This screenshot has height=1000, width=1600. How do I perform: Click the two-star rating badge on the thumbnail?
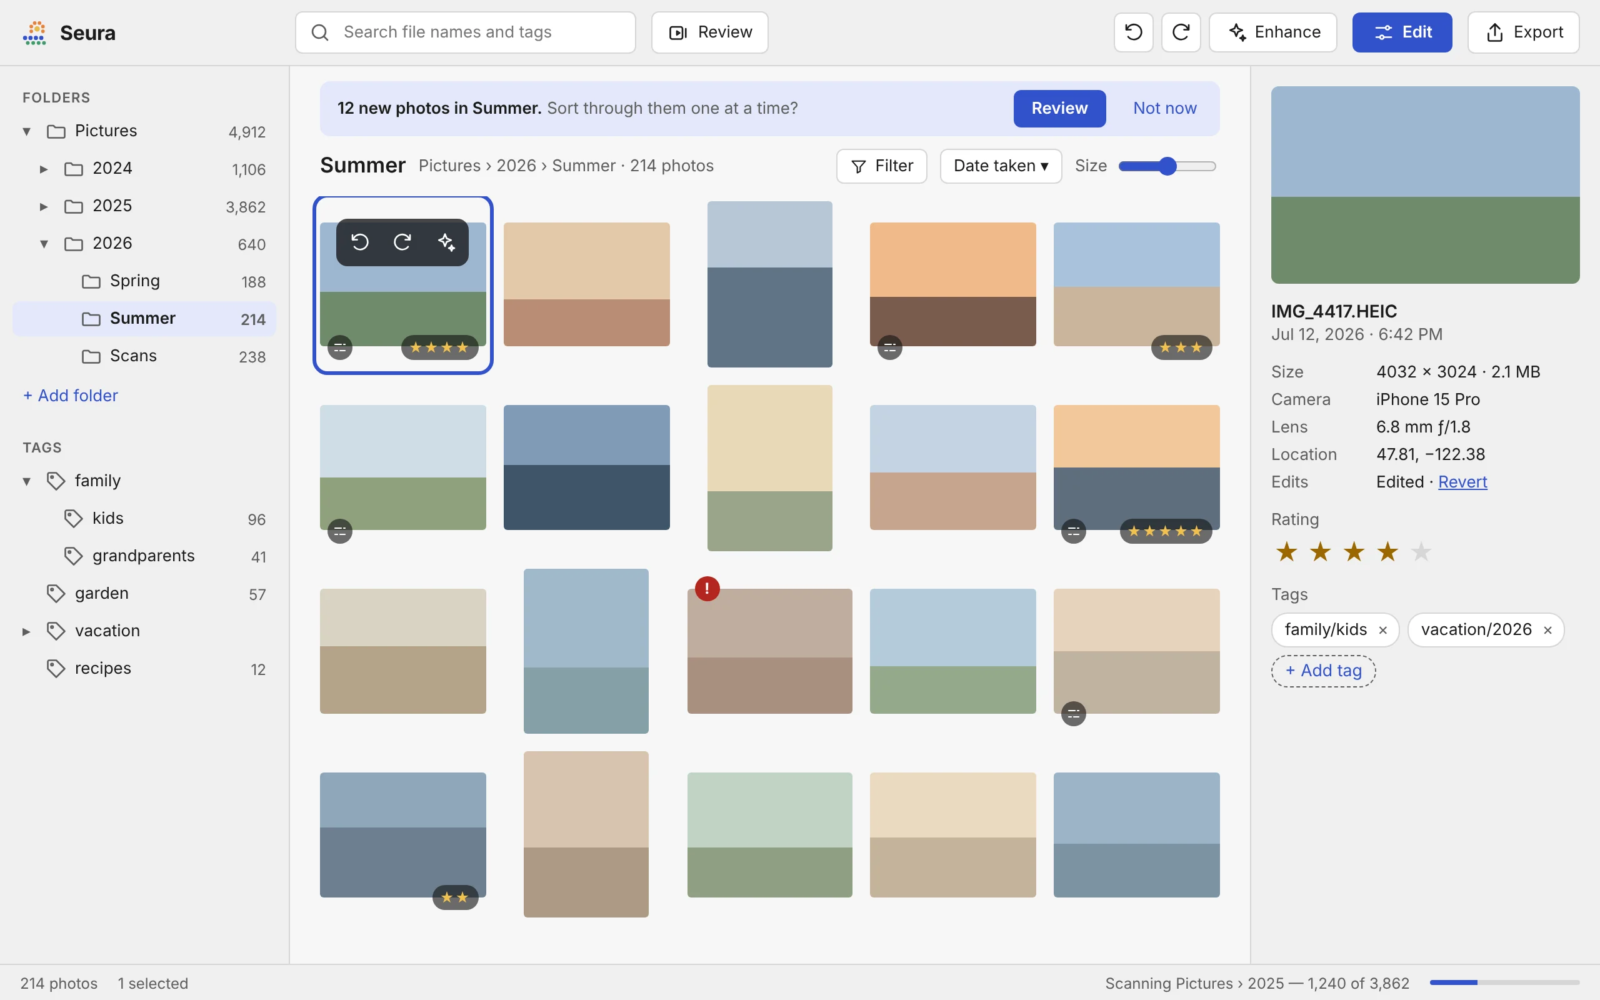pyautogui.click(x=455, y=897)
